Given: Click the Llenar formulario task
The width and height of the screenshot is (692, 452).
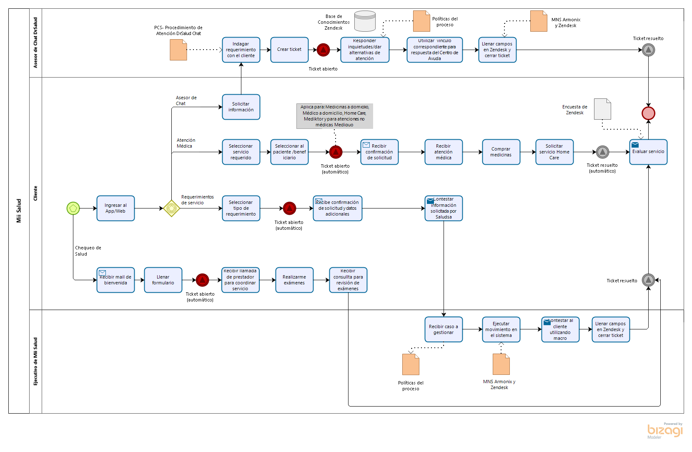Looking at the screenshot, I should coord(163,280).
